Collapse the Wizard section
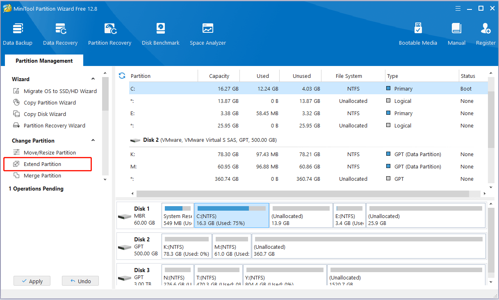The height and width of the screenshot is (300, 499). [x=93, y=79]
